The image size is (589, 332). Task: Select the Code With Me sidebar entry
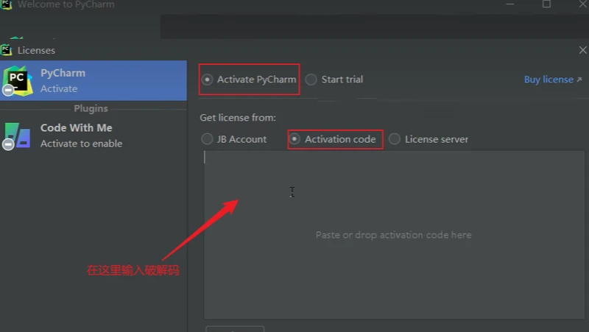[x=93, y=135]
